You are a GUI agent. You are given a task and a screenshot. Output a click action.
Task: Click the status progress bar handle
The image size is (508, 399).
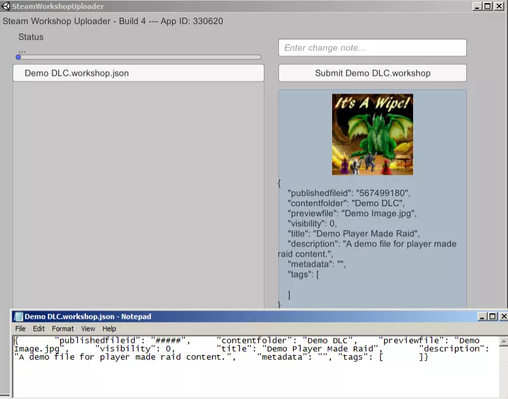point(18,57)
